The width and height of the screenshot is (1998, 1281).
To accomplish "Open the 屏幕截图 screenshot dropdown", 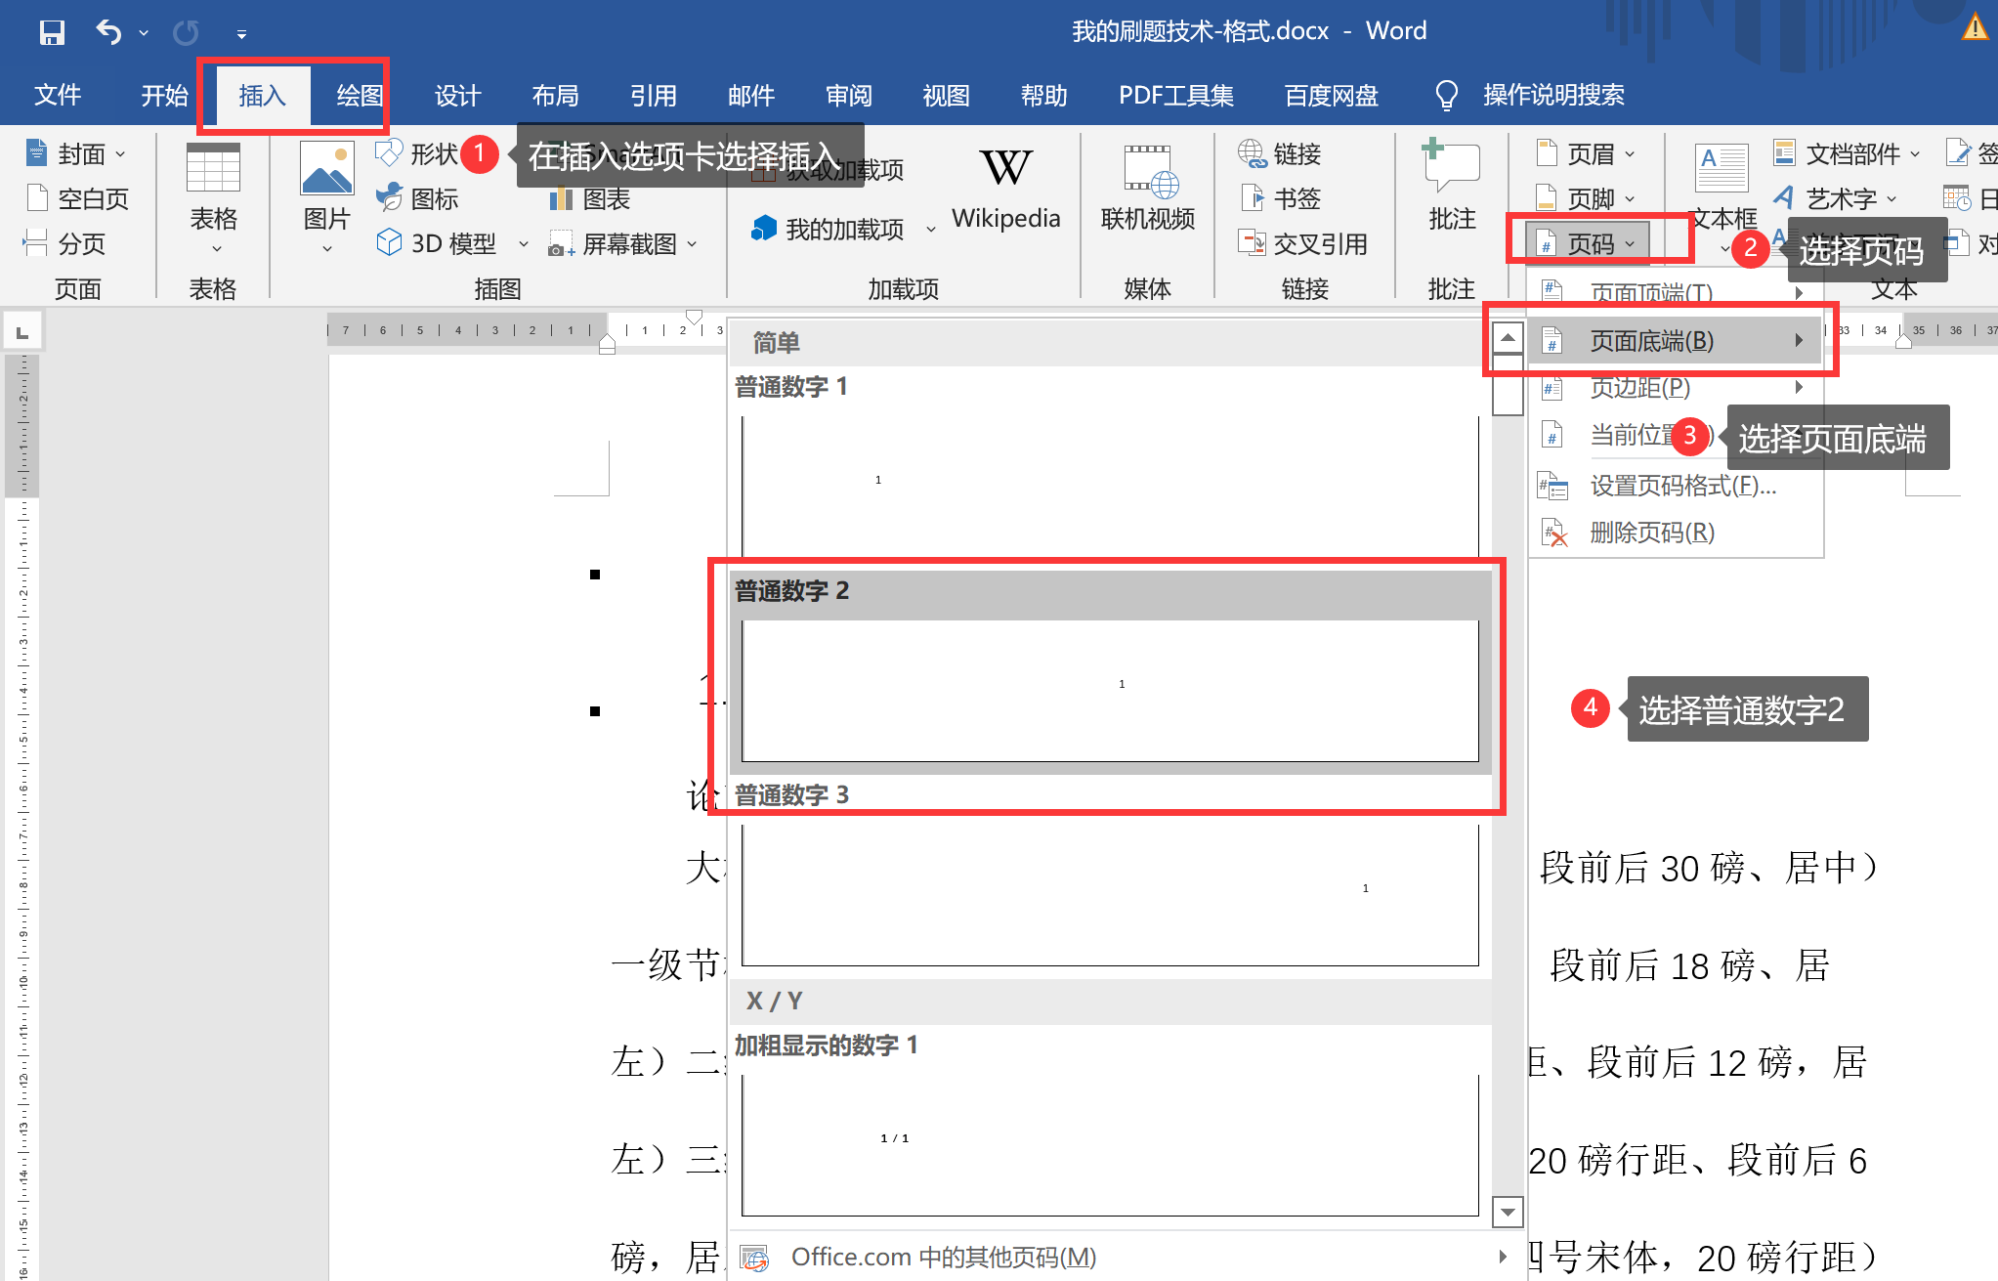I will coord(623,244).
